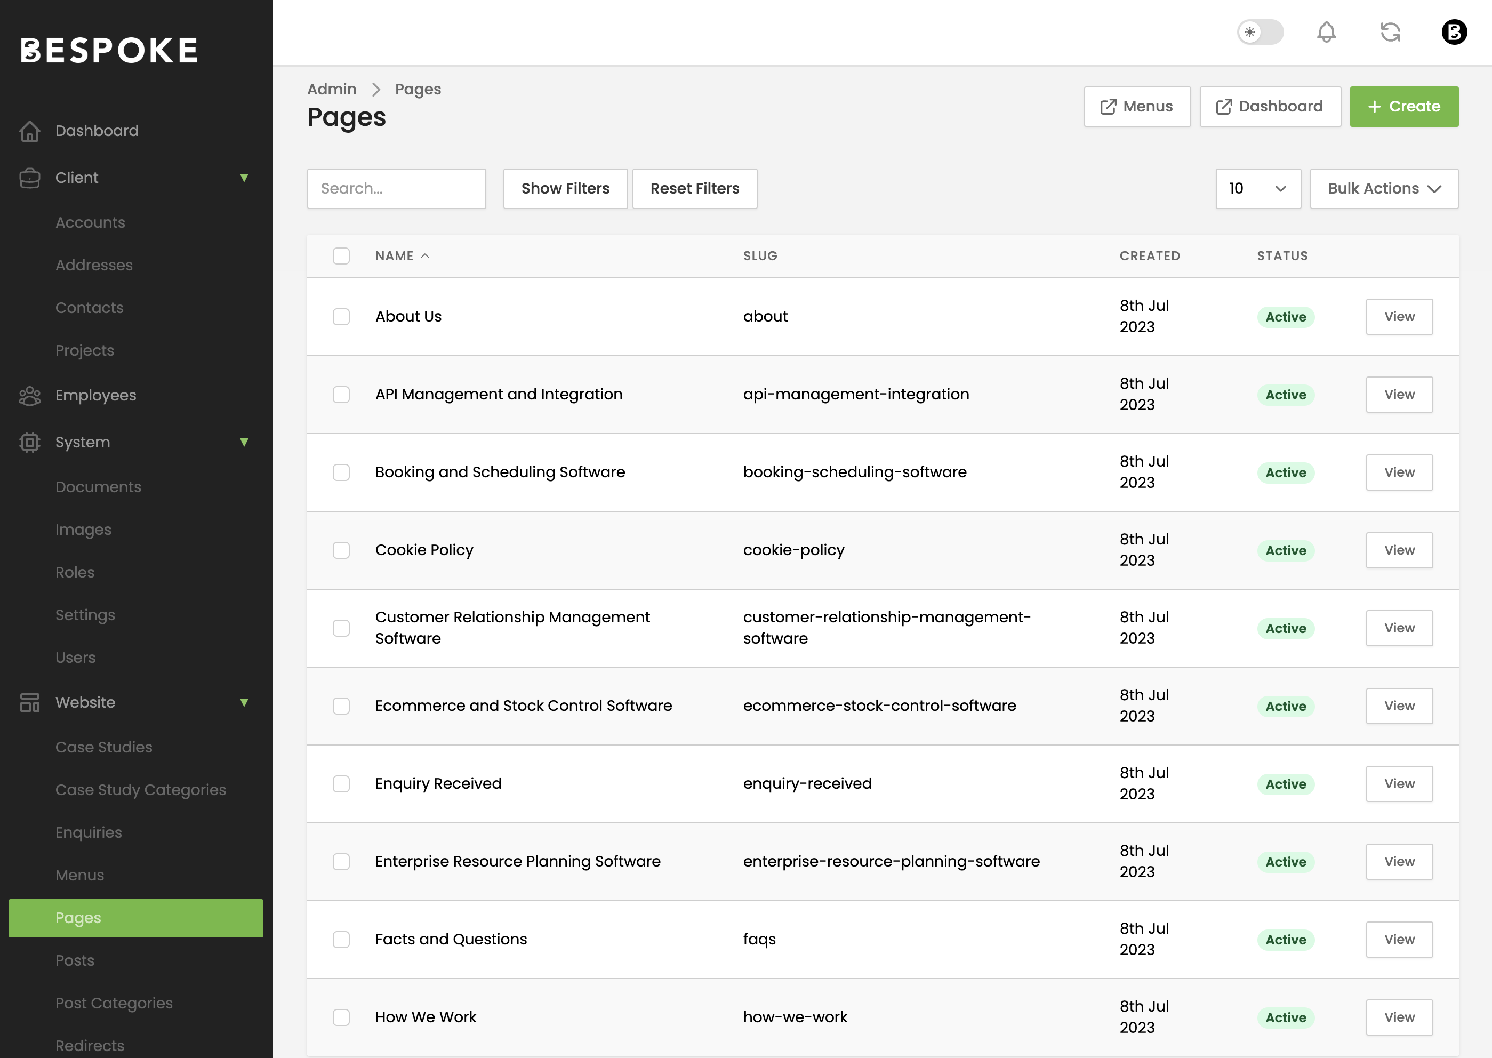Click the Client briefcase icon
The width and height of the screenshot is (1492, 1058).
pos(30,178)
